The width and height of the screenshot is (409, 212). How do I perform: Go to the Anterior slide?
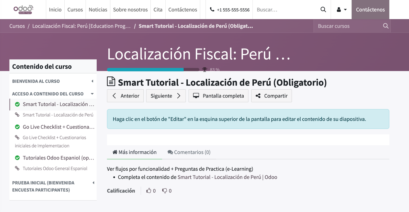(x=125, y=96)
